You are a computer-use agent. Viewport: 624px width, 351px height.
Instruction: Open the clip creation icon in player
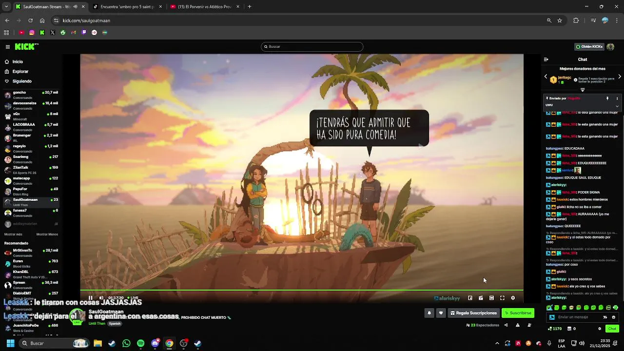(x=481, y=298)
